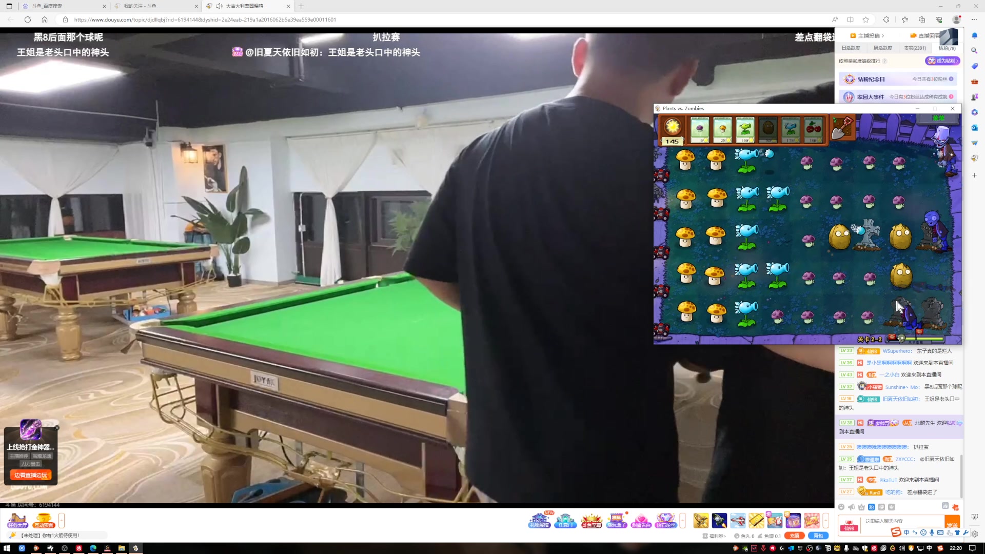The height and width of the screenshot is (554, 985).
Task: Select the Sun-shroom seed packet costing 25
Action: [722, 129]
